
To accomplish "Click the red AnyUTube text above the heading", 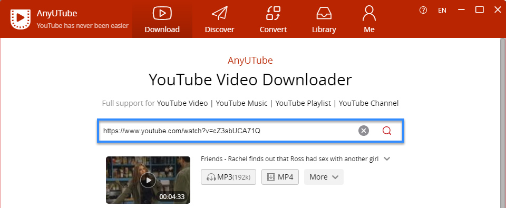I will pos(250,61).
